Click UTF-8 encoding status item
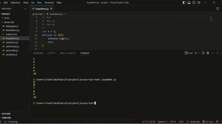This screenshot has width=222, height=124. coord(173,122)
